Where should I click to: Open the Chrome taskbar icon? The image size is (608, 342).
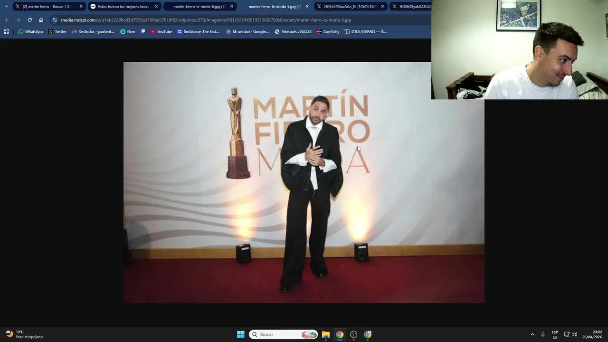pyautogui.click(x=340, y=334)
